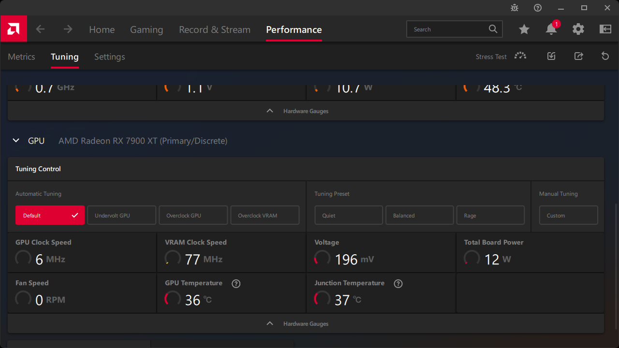The image size is (619, 348).
Task: Click the 196 mV voltage value
Action: [354, 260]
